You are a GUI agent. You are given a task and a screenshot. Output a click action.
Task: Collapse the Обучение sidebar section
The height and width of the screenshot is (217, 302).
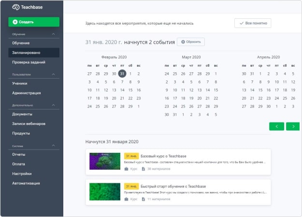pyautogui.click(x=53, y=34)
